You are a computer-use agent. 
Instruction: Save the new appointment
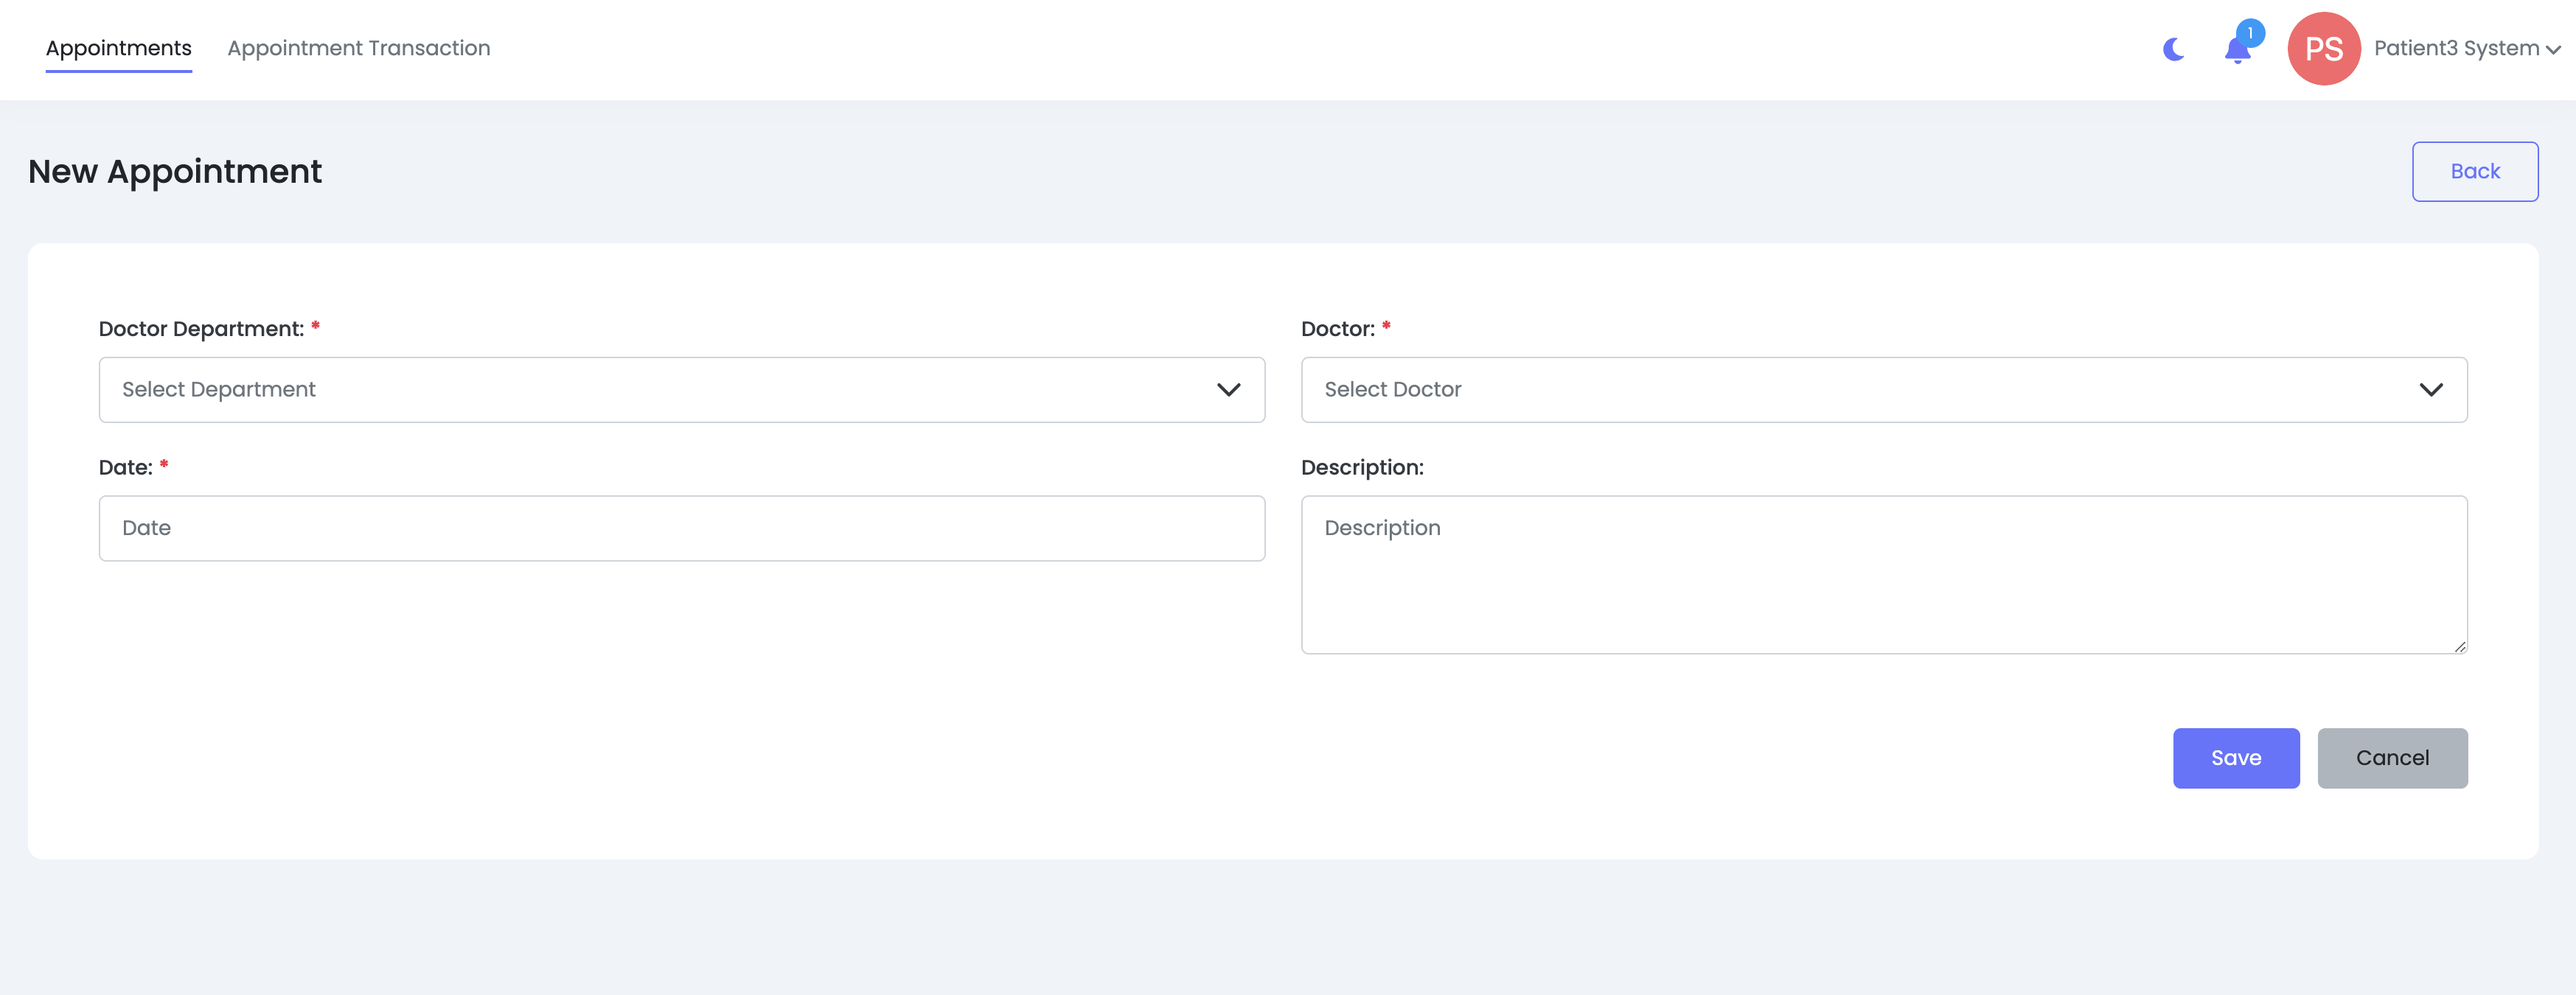coord(2235,757)
